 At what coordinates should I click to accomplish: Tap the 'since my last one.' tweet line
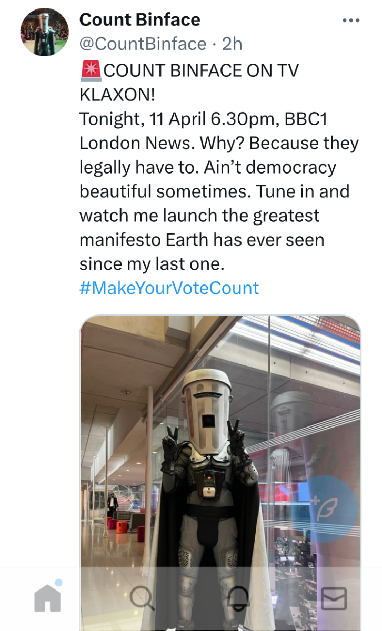click(x=152, y=264)
